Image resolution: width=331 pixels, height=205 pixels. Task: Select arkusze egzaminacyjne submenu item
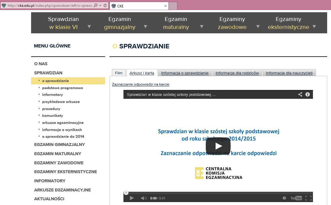[x=63, y=123]
